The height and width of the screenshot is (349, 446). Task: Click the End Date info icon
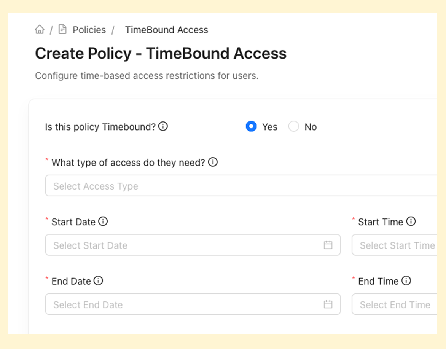99,280
